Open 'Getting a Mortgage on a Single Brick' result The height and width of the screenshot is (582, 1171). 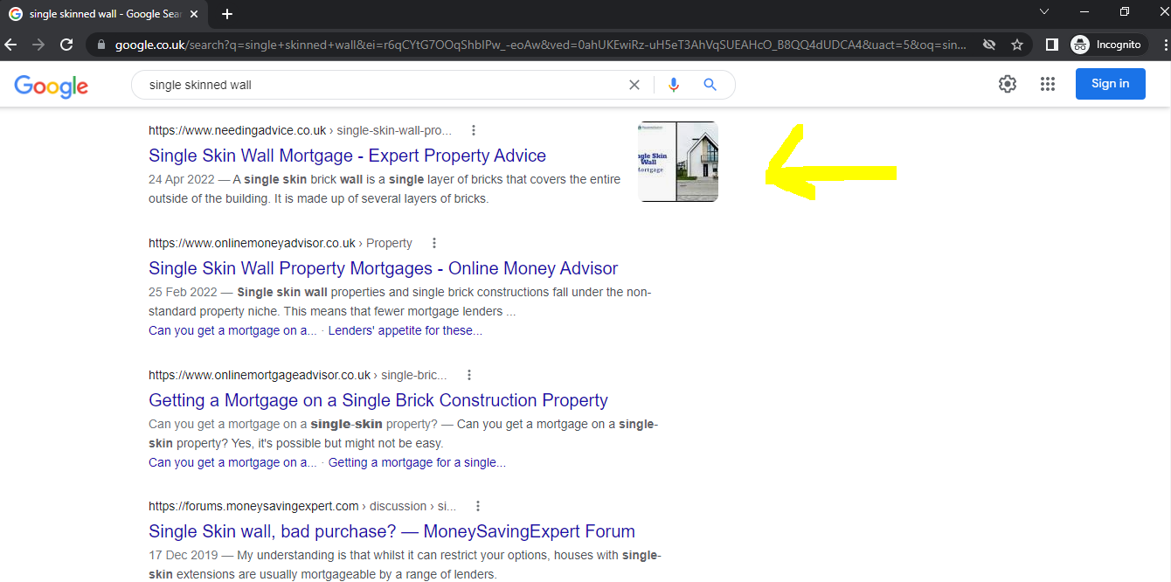point(378,400)
